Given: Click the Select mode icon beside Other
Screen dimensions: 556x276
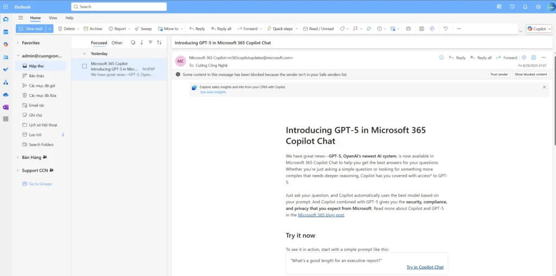Looking at the screenshot, I should 133,42.
